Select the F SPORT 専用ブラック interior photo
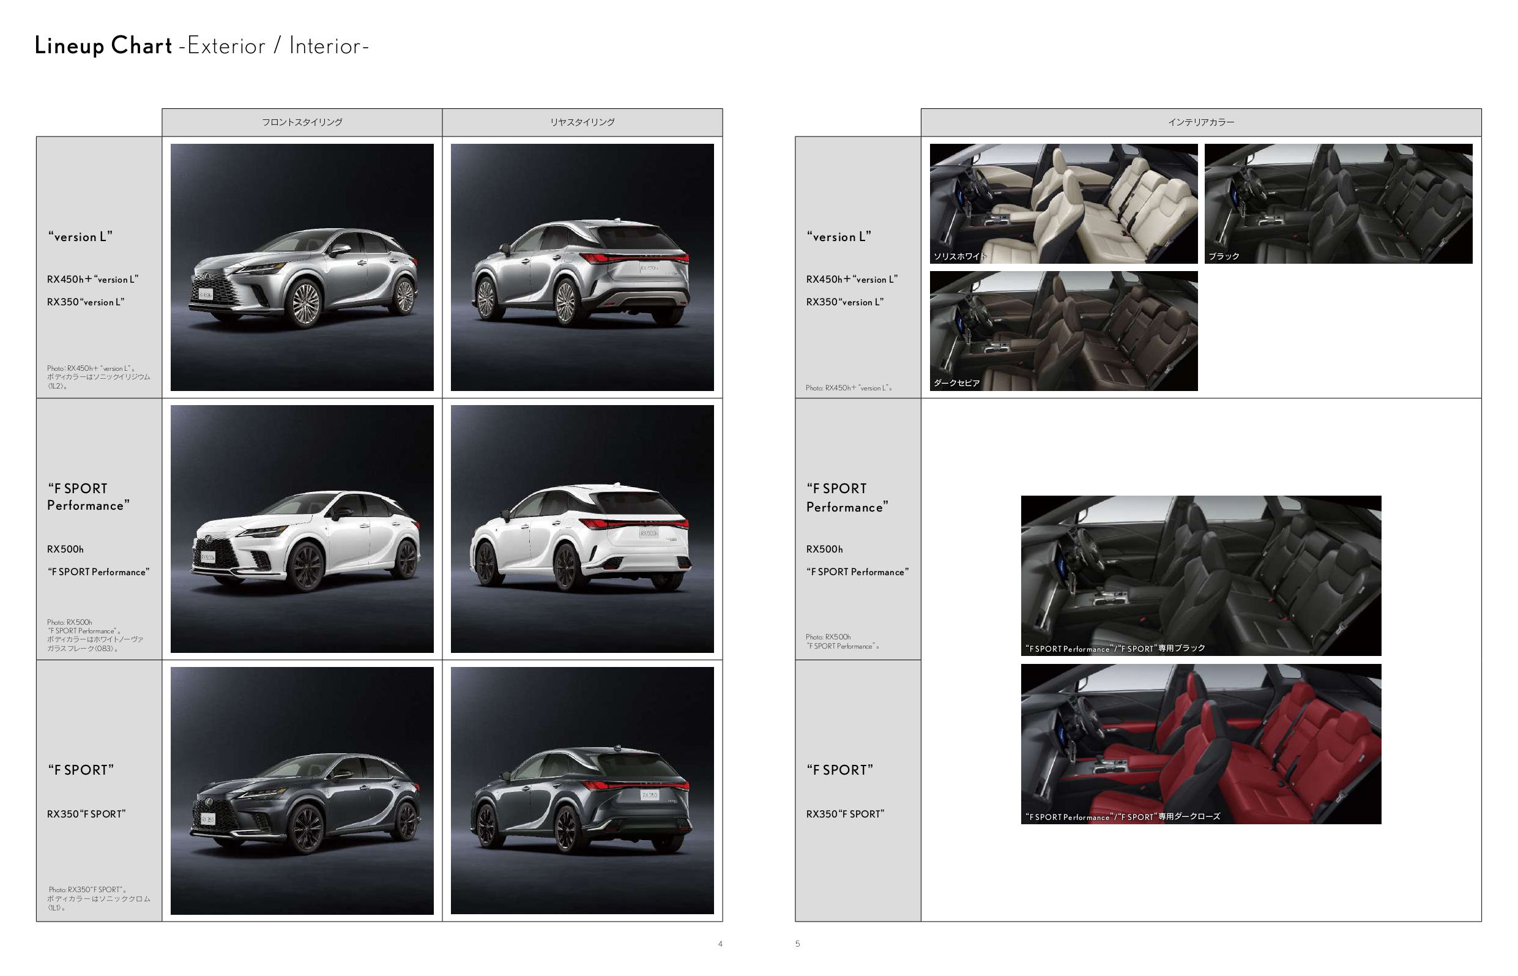Viewport: 1518px width, 976px height. coord(1200,575)
